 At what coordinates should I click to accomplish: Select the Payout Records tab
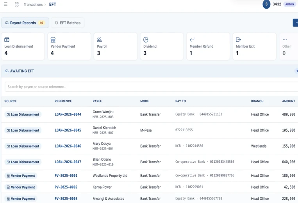click(25, 23)
